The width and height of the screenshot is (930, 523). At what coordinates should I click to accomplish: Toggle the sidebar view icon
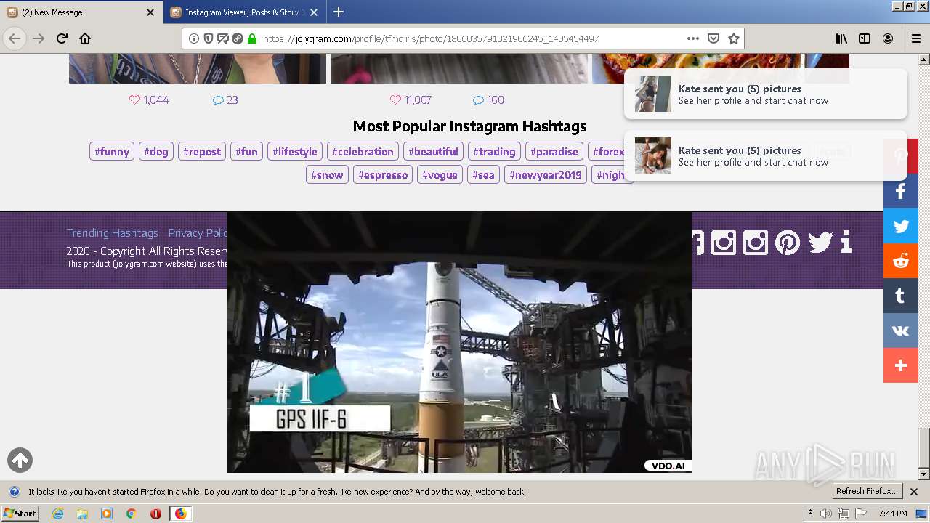(865, 38)
